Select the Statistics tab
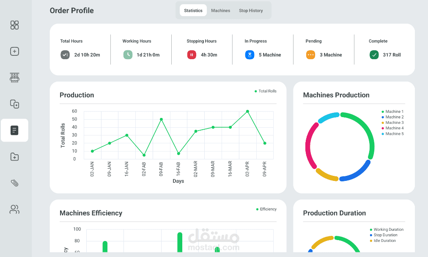Screen dimensions: 428x257 (x=193, y=11)
